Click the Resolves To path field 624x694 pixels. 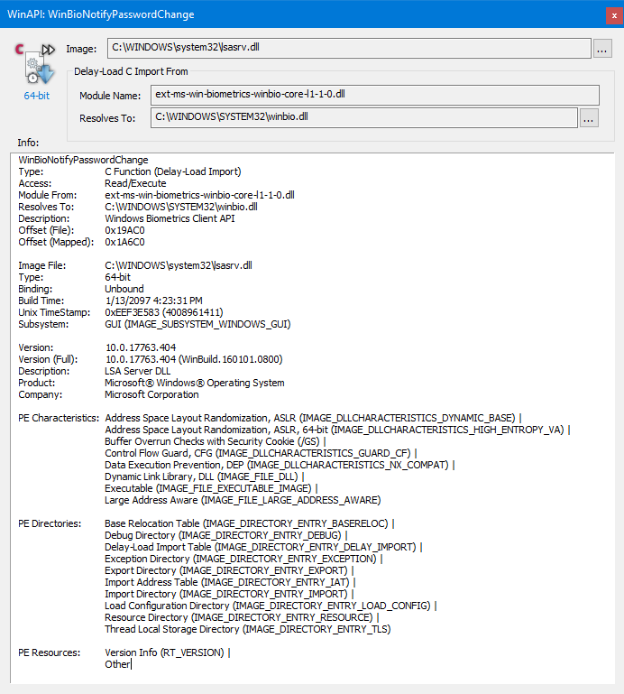364,117
